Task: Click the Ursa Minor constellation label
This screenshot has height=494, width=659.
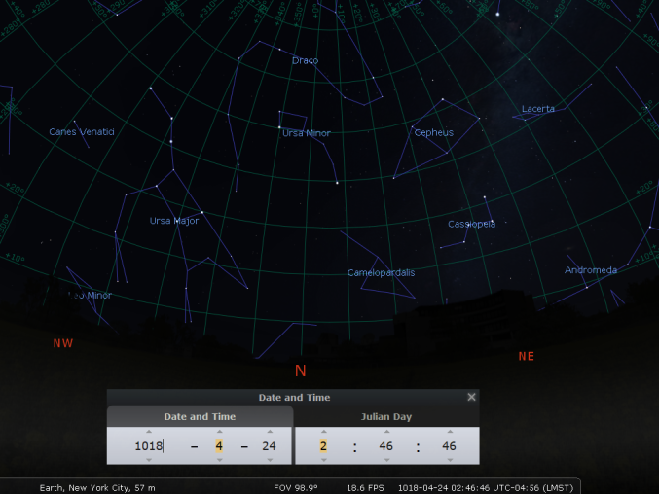Action: point(307,133)
